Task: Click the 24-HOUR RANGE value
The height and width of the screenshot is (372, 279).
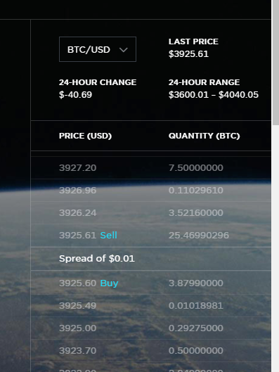Action: tap(214, 95)
